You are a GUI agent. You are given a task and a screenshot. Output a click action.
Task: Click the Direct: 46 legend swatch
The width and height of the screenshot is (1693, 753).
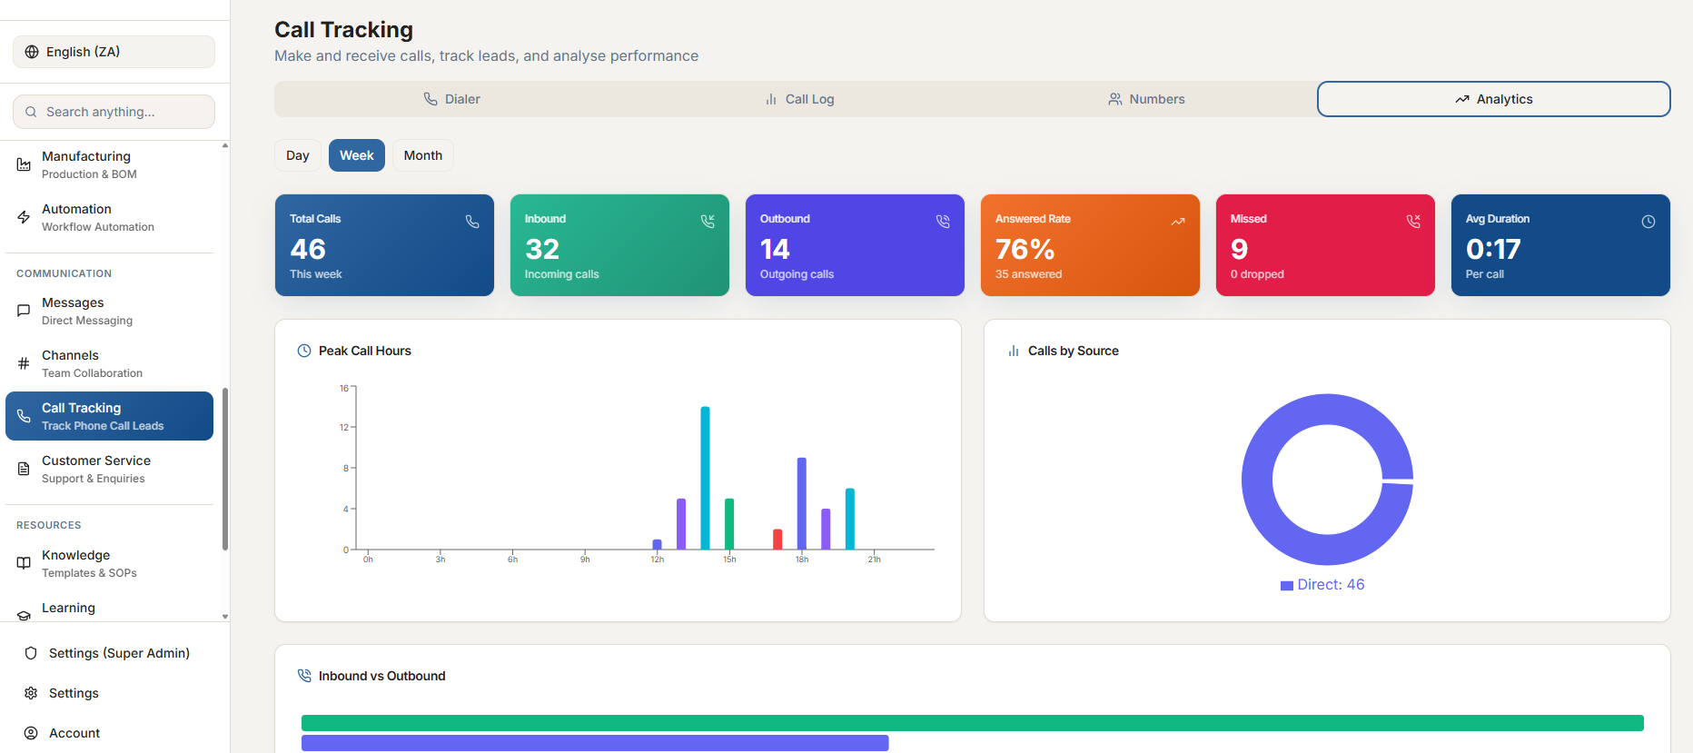(x=1287, y=586)
